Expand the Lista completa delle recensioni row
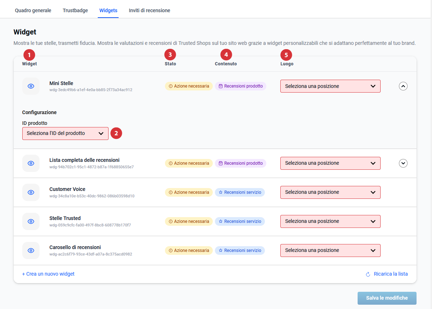The image size is (432, 309). tap(403, 163)
